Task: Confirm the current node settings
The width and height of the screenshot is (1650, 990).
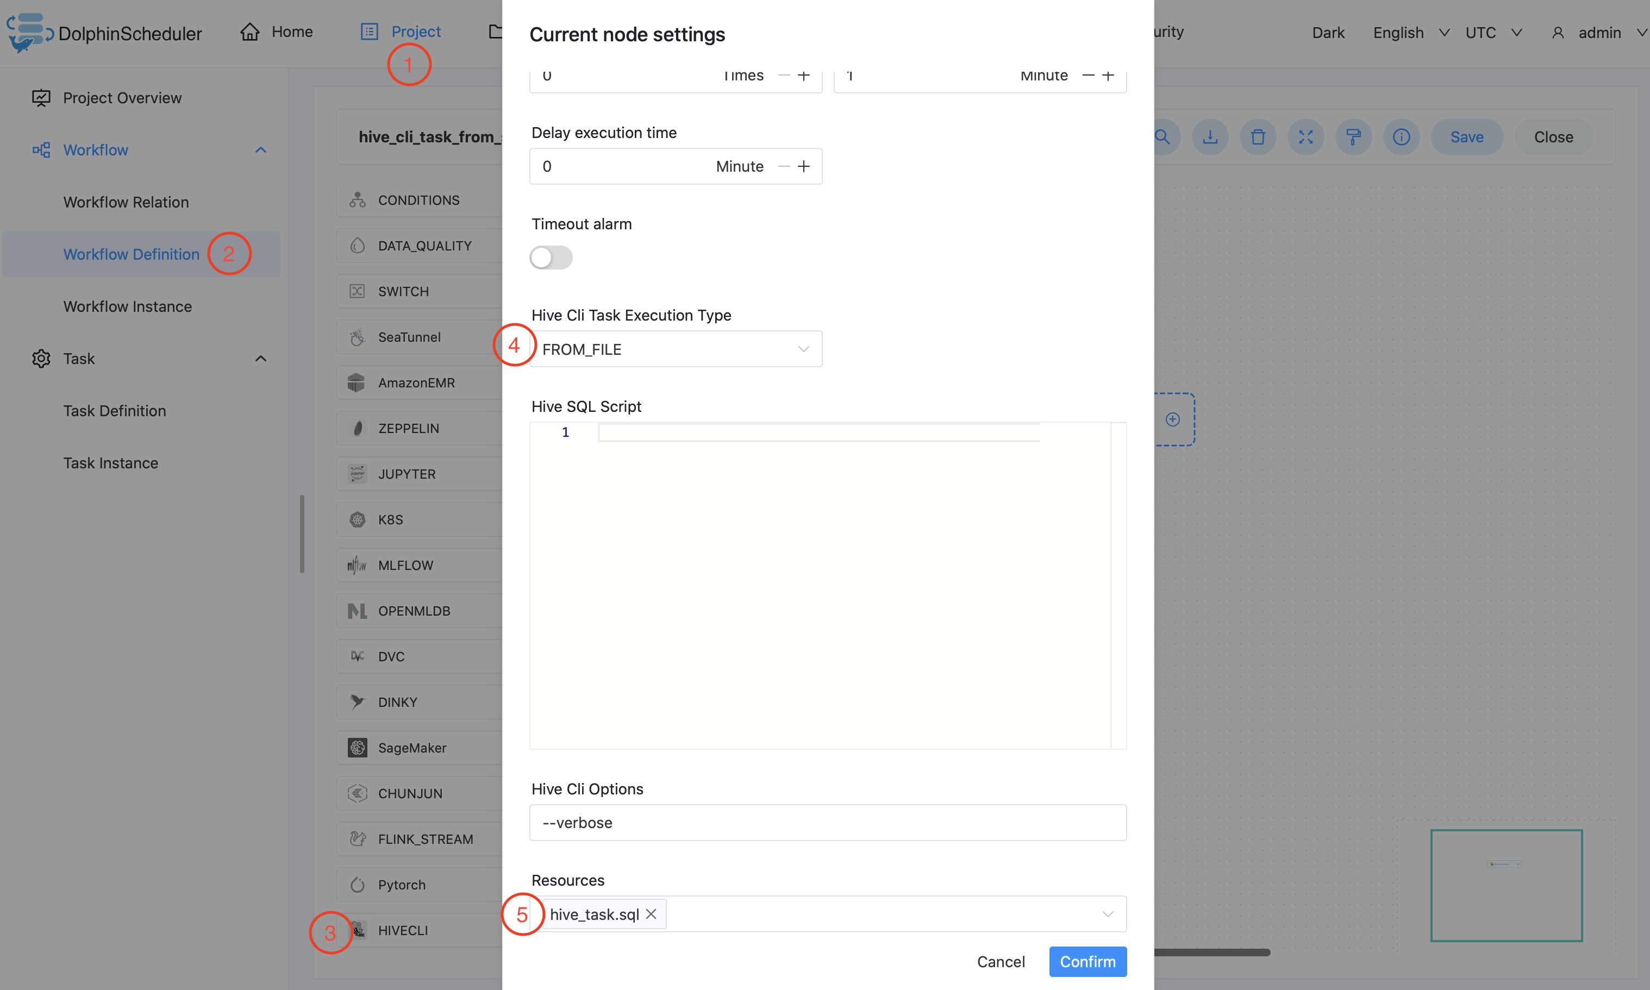Action: (x=1087, y=961)
